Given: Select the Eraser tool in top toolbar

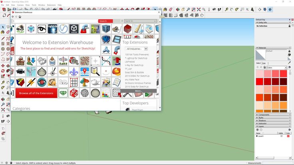Looking at the screenshot, I should [171, 9].
